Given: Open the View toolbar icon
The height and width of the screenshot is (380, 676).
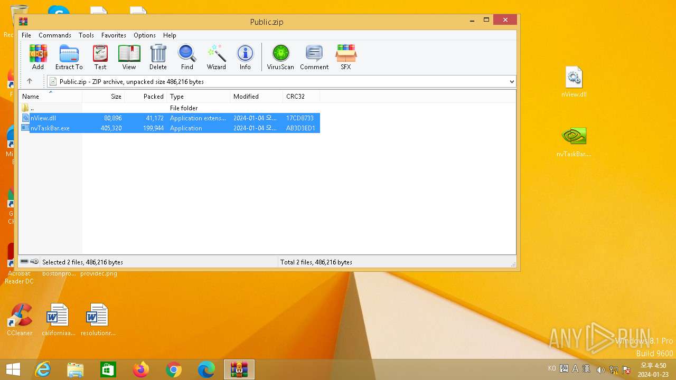Looking at the screenshot, I should pos(129,57).
